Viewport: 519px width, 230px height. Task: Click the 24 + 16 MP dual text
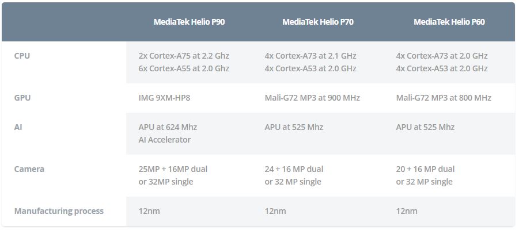tap(294, 169)
